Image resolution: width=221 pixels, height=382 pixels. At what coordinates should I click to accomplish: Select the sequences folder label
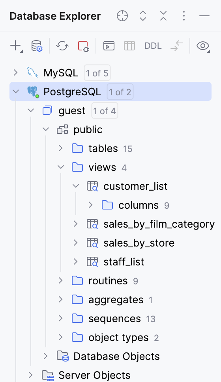click(x=115, y=319)
